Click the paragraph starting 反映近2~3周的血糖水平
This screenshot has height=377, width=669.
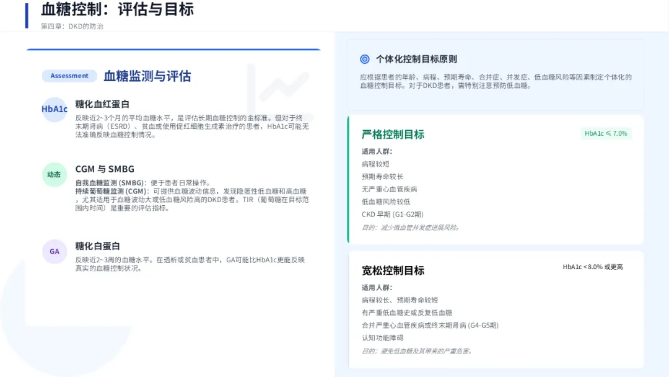coord(190,264)
